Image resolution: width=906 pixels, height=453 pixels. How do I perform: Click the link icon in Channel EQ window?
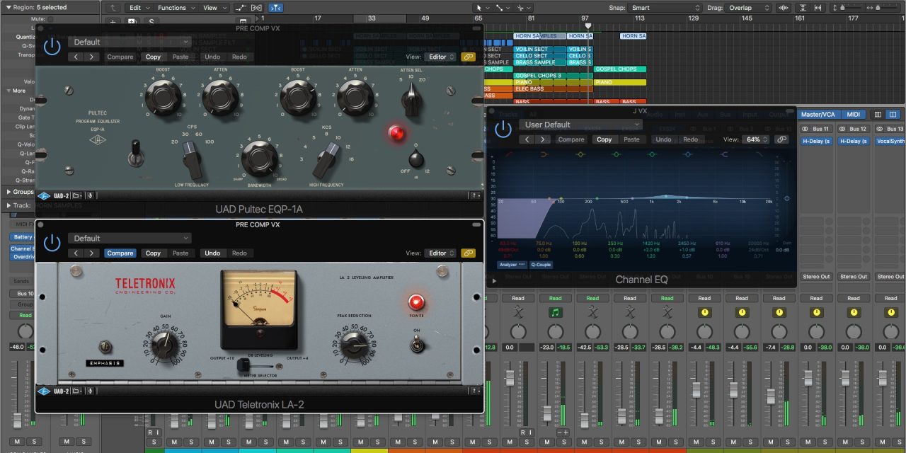pyautogui.click(x=781, y=139)
